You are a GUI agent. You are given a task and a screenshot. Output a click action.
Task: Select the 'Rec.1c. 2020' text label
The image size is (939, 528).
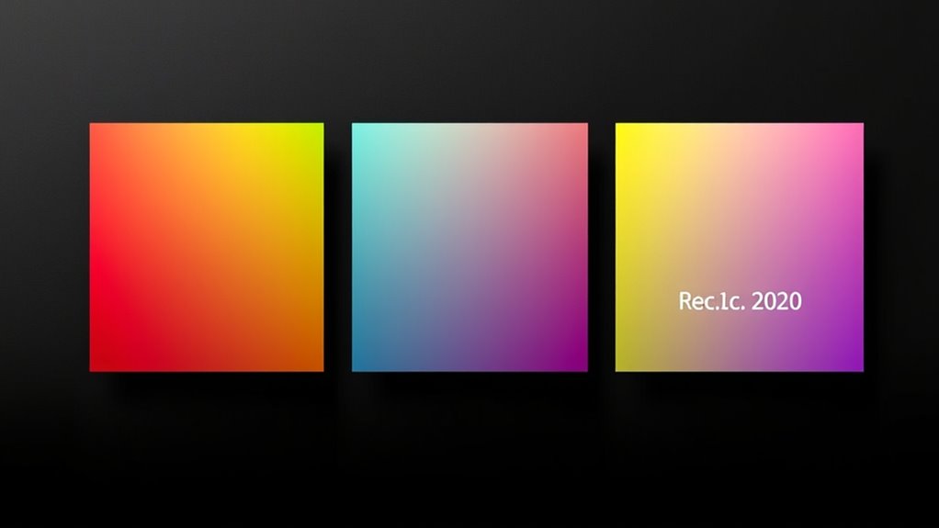click(741, 301)
